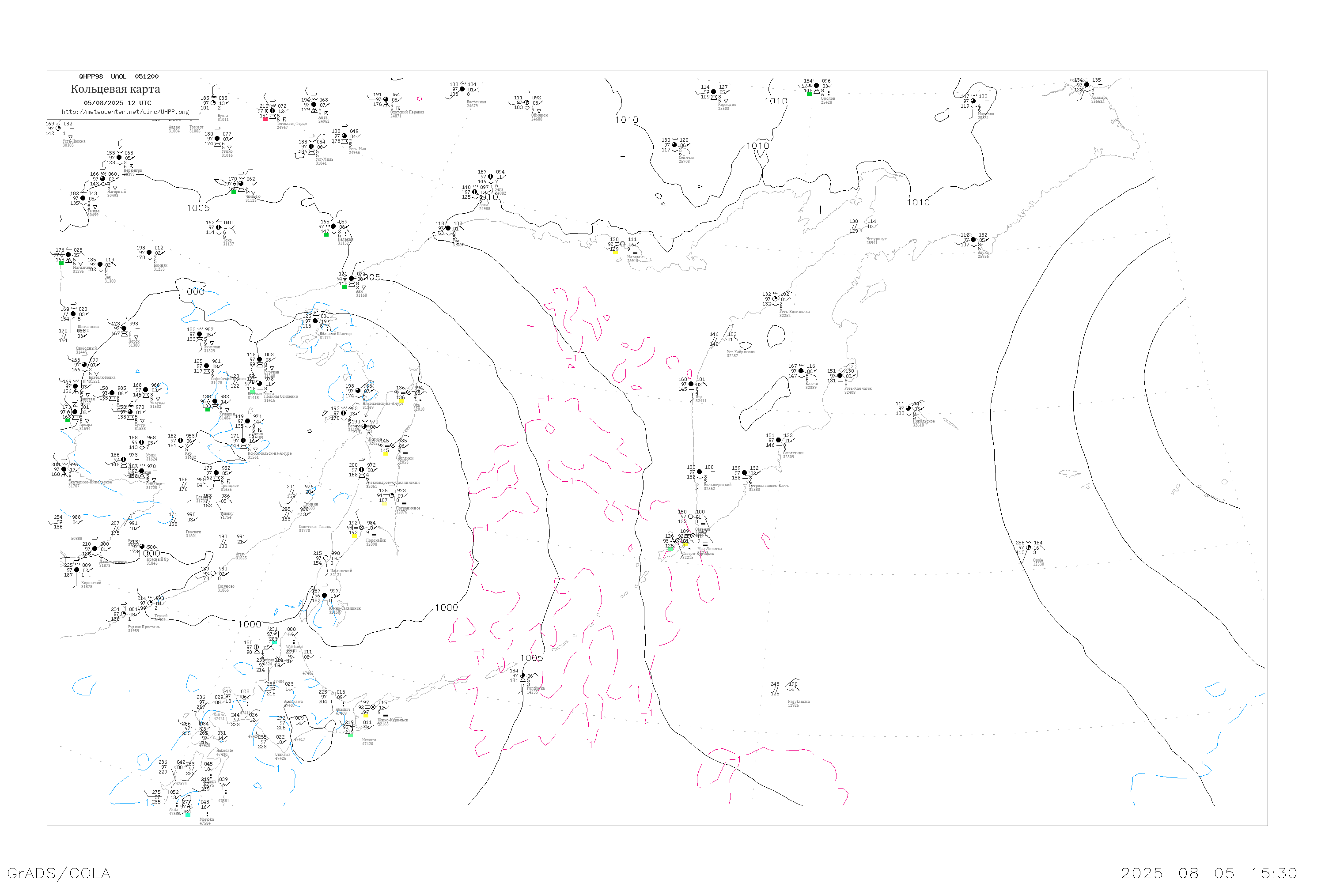Click the filled station circle at Петропавловск-Камч.

745,473
